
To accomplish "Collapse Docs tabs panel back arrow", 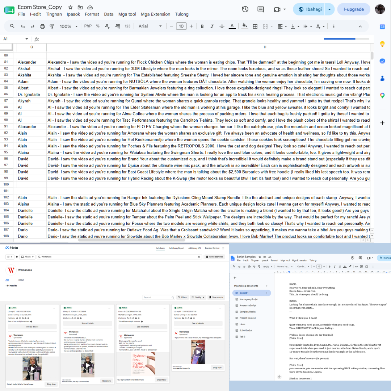I will coord(235,278).
